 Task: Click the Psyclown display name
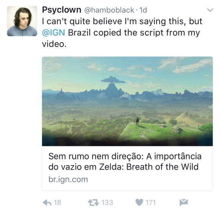click(x=61, y=10)
